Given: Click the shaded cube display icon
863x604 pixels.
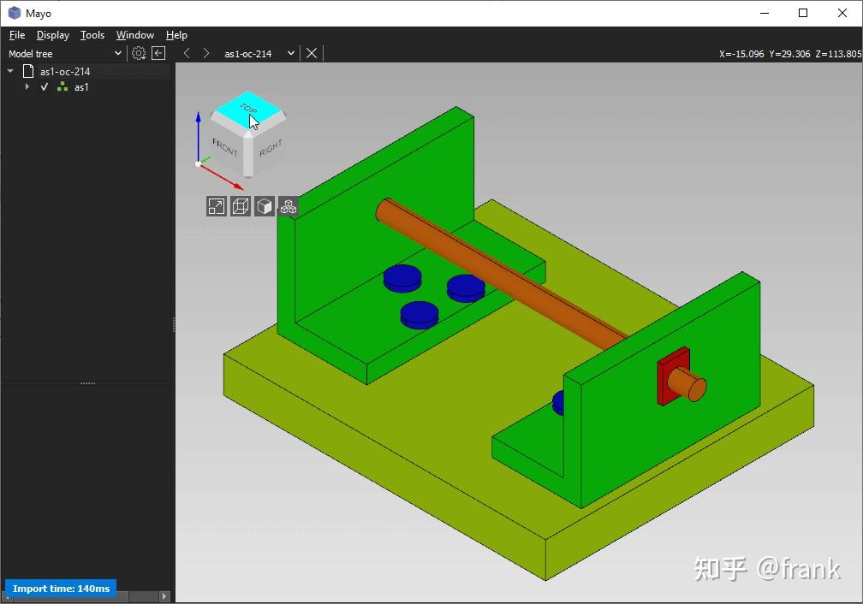Looking at the screenshot, I should (x=265, y=206).
